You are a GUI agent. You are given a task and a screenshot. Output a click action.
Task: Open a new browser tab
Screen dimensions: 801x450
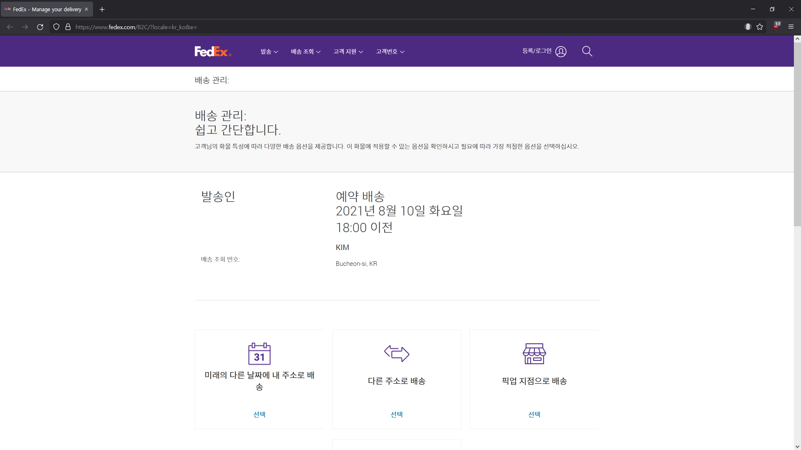coord(102,9)
